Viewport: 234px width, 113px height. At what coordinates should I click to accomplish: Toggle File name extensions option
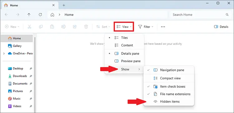(169, 94)
